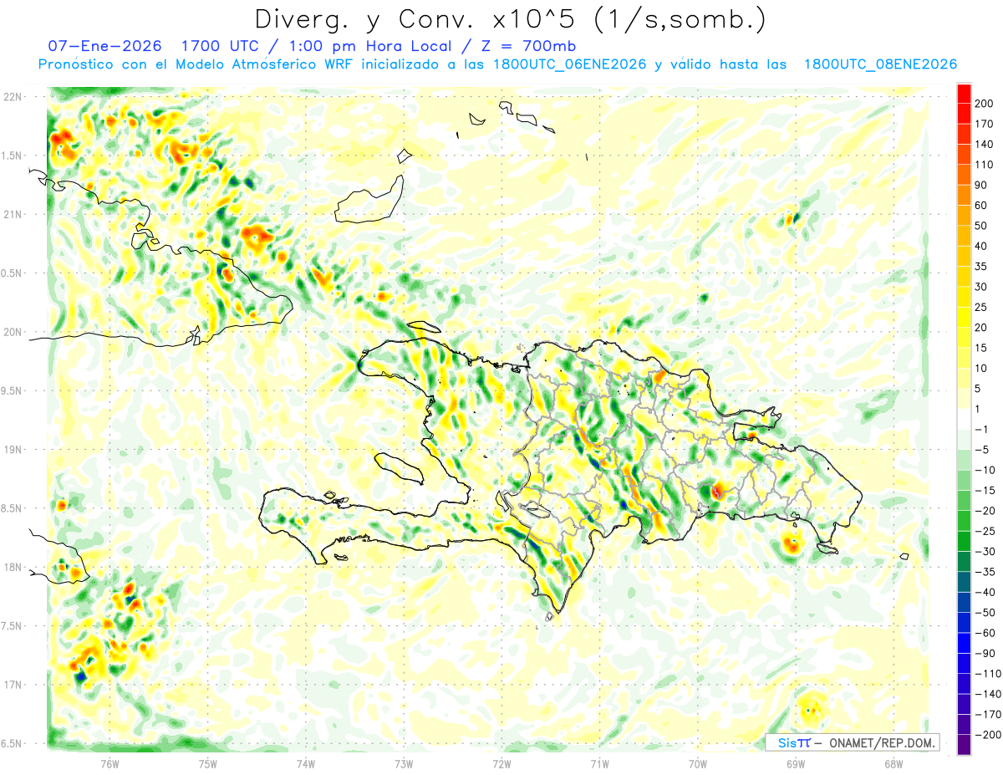Screen dimensions: 1003x775
Task: Click the '74W' longitude label
Action: 306,764
